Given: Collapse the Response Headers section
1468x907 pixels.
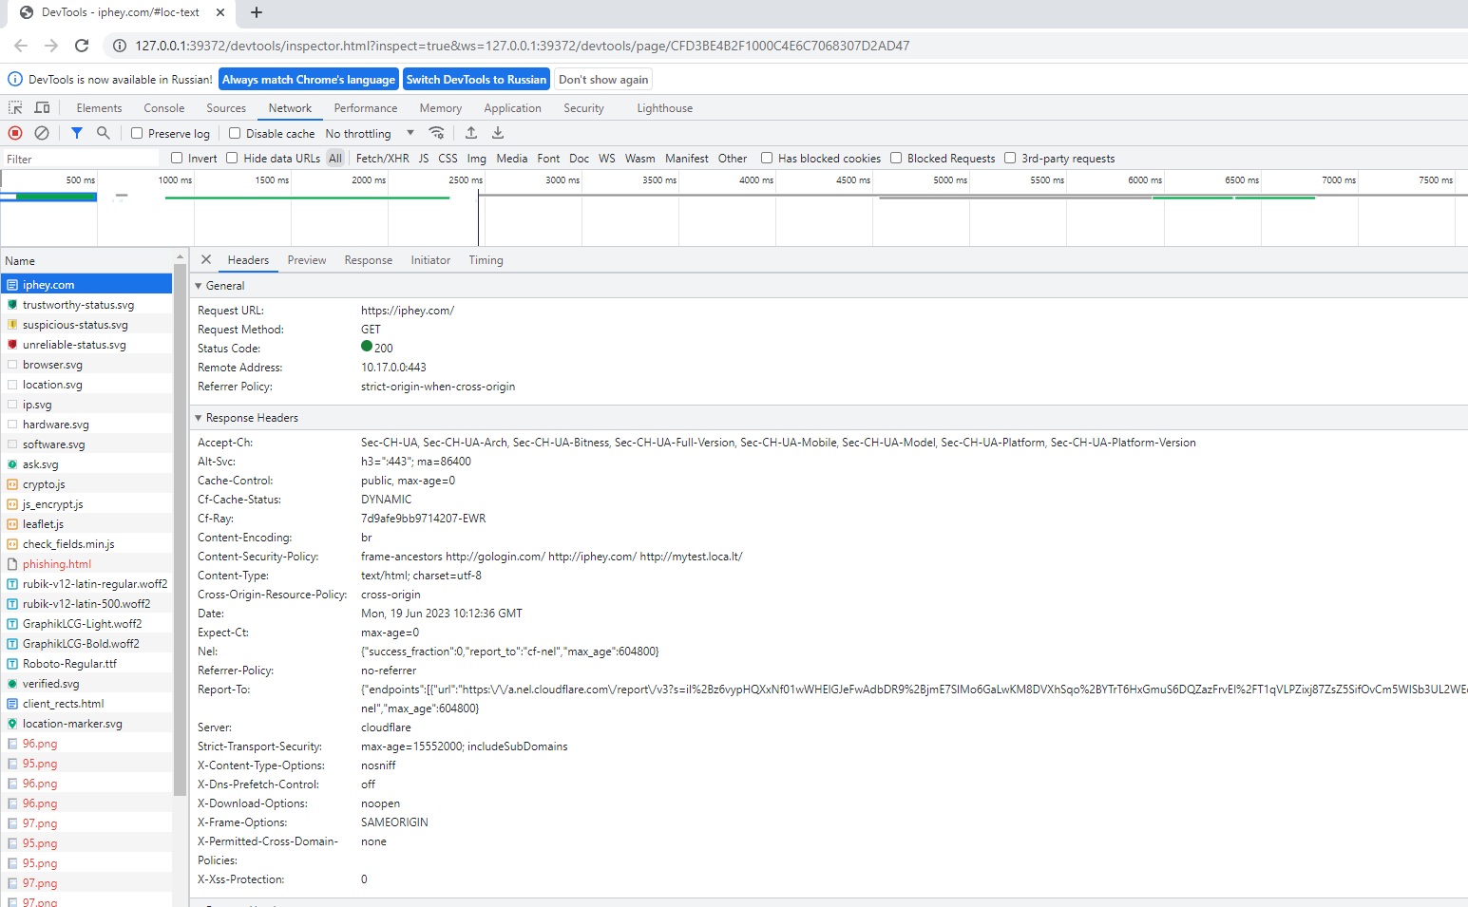Looking at the screenshot, I should tap(199, 418).
